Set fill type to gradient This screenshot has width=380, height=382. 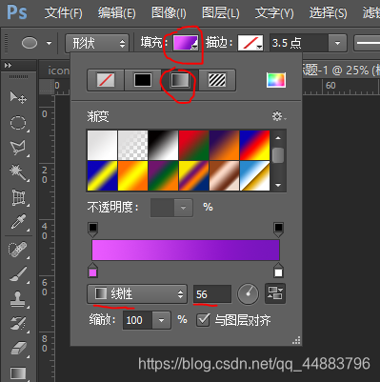(x=180, y=80)
